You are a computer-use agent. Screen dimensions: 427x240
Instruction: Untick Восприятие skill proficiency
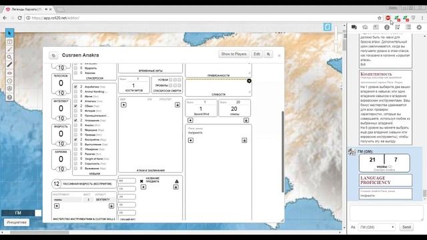pyautogui.click(x=75, y=139)
